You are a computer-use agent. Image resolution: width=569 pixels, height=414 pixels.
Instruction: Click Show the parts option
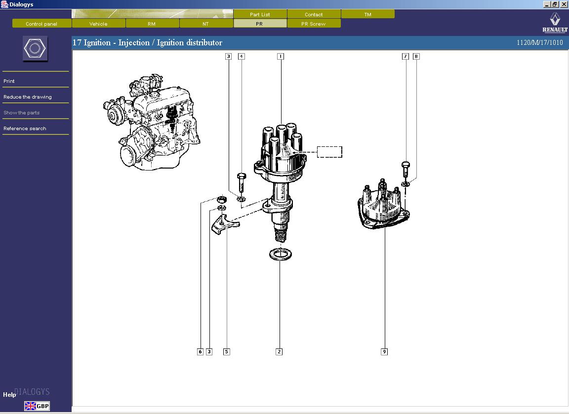click(x=21, y=113)
